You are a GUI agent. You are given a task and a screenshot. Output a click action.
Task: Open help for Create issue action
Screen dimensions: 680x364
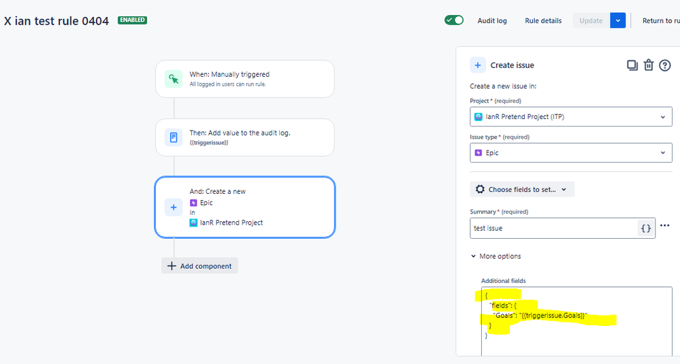(665, 65)
